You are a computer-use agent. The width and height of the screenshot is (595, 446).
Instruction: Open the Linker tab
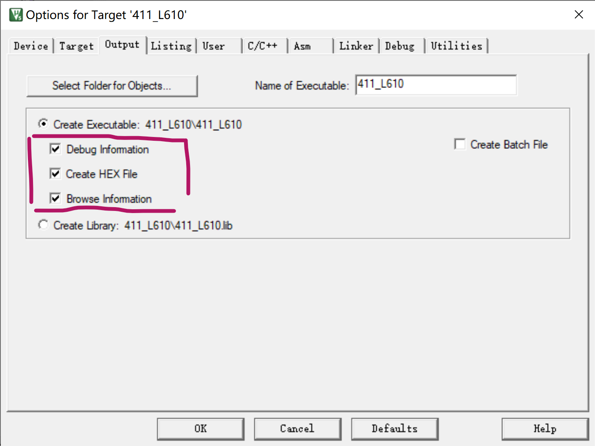pos(356,46)
